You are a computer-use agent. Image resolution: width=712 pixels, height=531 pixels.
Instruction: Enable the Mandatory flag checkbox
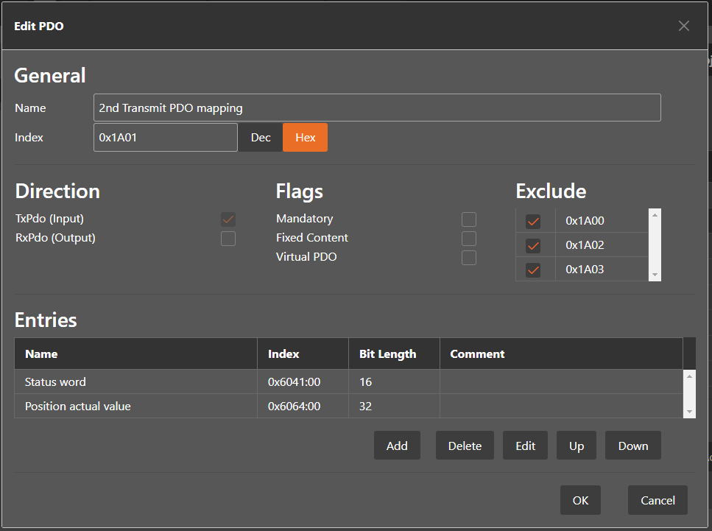click(469, 219)
